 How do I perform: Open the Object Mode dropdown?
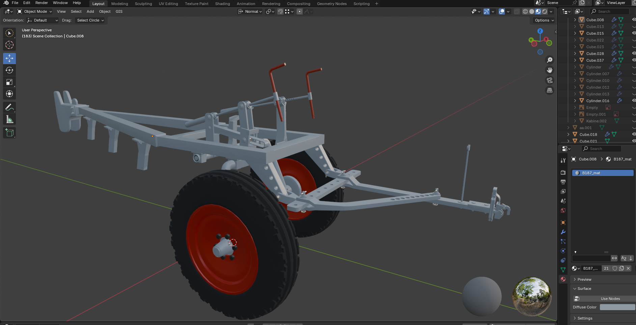click(35, 11)
